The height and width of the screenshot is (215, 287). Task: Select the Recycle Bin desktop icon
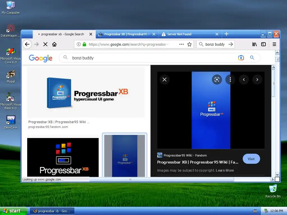pyautogui.click(x=273, y=191)
